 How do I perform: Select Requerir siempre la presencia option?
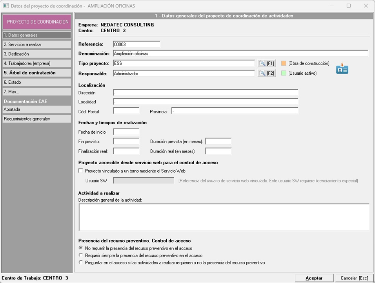click(81, 255)
